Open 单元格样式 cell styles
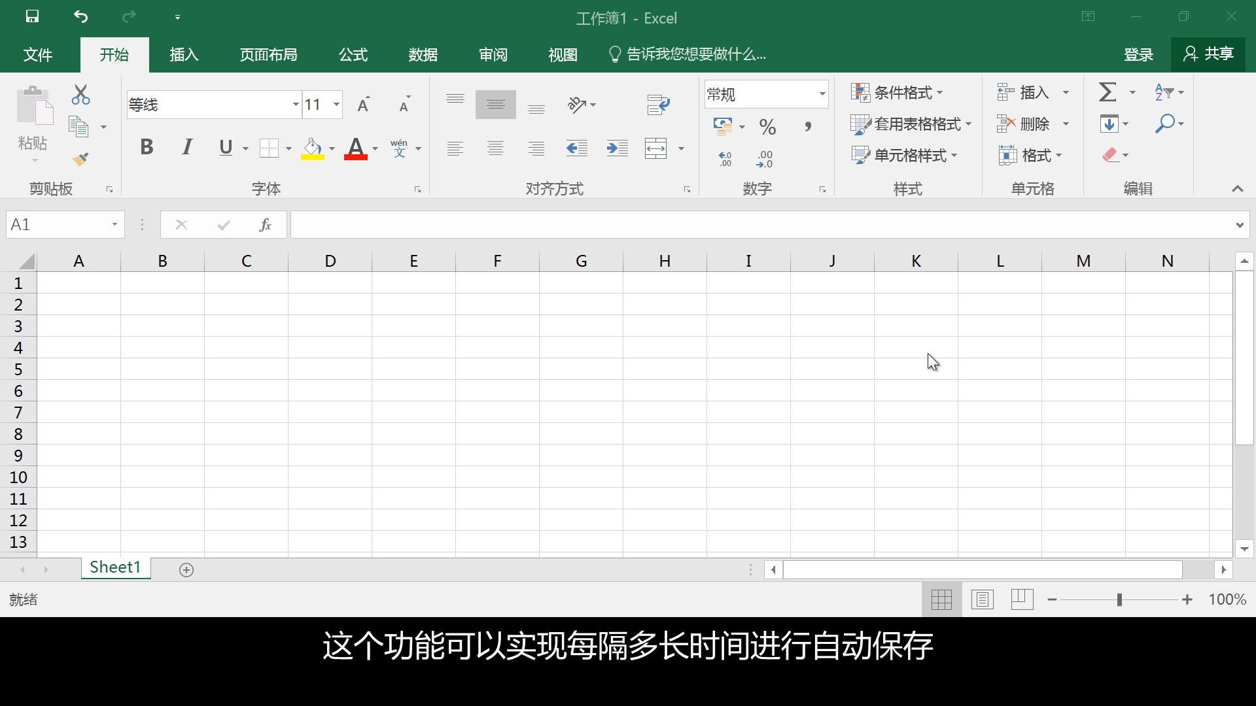The image size is (1256, 706). [904, 155]
